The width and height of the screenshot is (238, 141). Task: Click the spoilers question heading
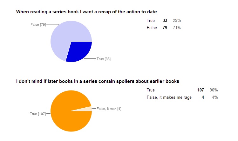[x=98, y=81]
